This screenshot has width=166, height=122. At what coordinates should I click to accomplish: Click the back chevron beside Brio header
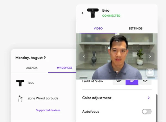coord(82,13)
